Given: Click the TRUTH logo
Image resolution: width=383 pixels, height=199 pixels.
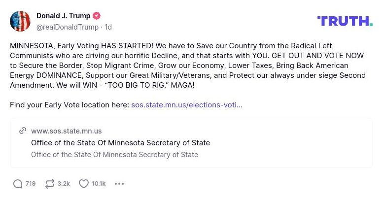Looking at the screenshot, I should (345, 21).
